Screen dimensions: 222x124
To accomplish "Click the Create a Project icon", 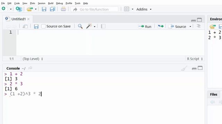I will [19, 9].
